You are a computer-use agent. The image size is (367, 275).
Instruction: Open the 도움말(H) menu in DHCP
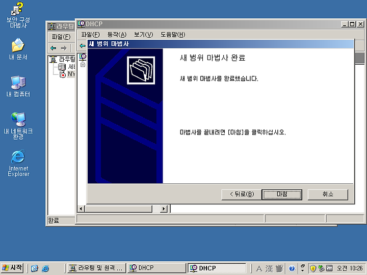click(x=173, y=35)
